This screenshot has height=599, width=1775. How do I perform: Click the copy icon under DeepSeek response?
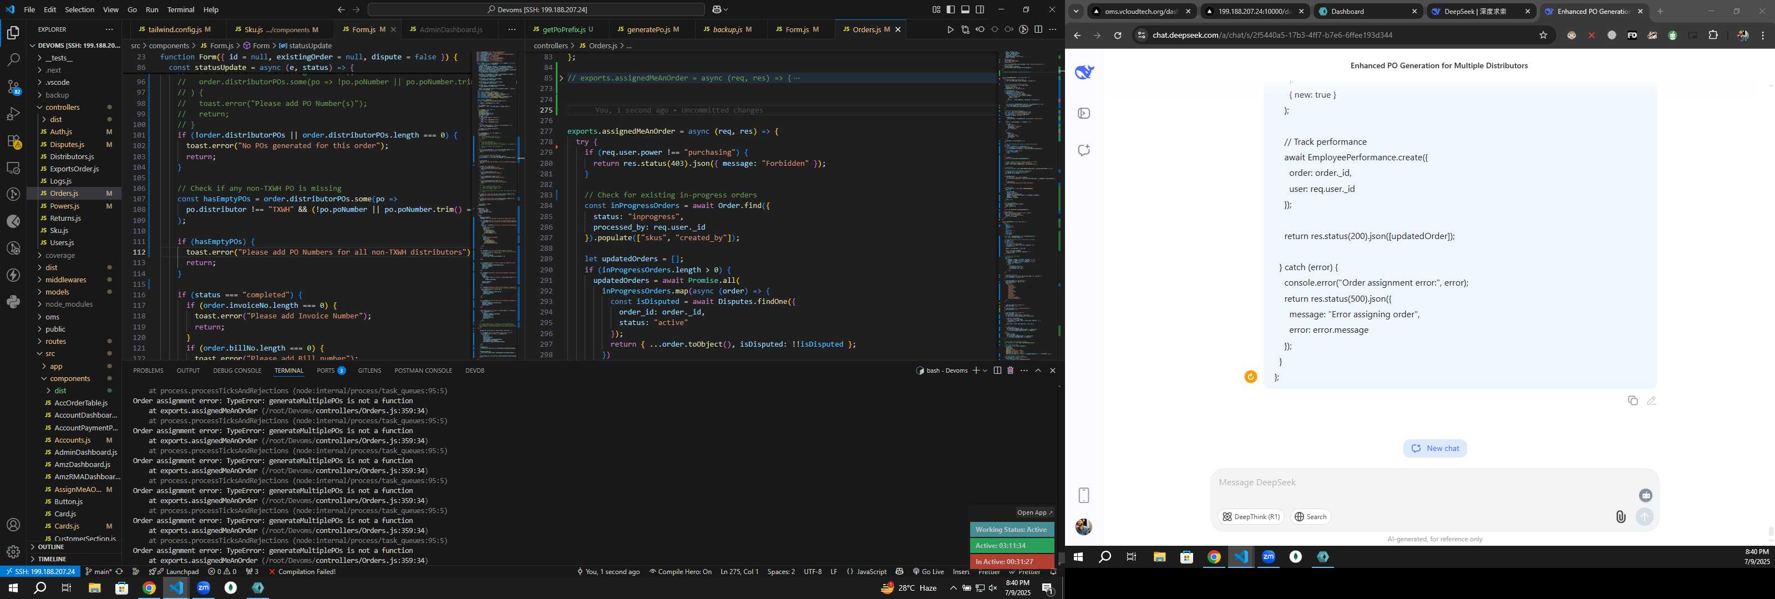[x=1632, y=400]
